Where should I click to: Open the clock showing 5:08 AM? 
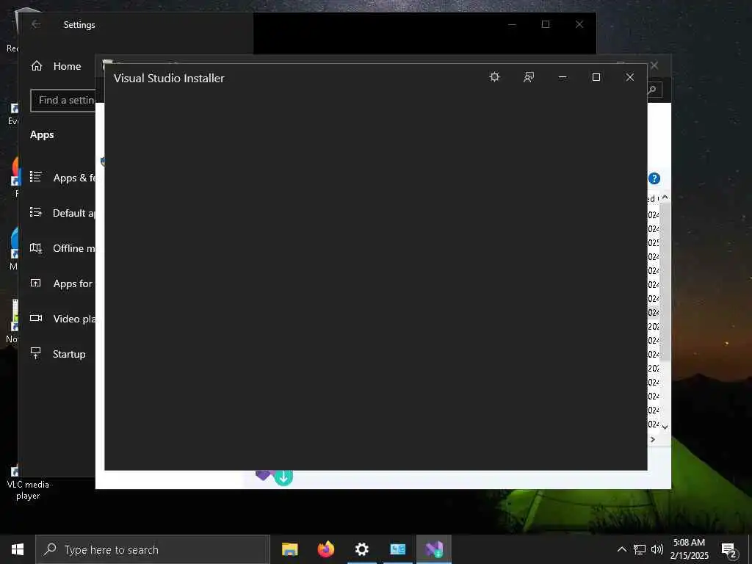pyautogui.click(x=689, y=549)
